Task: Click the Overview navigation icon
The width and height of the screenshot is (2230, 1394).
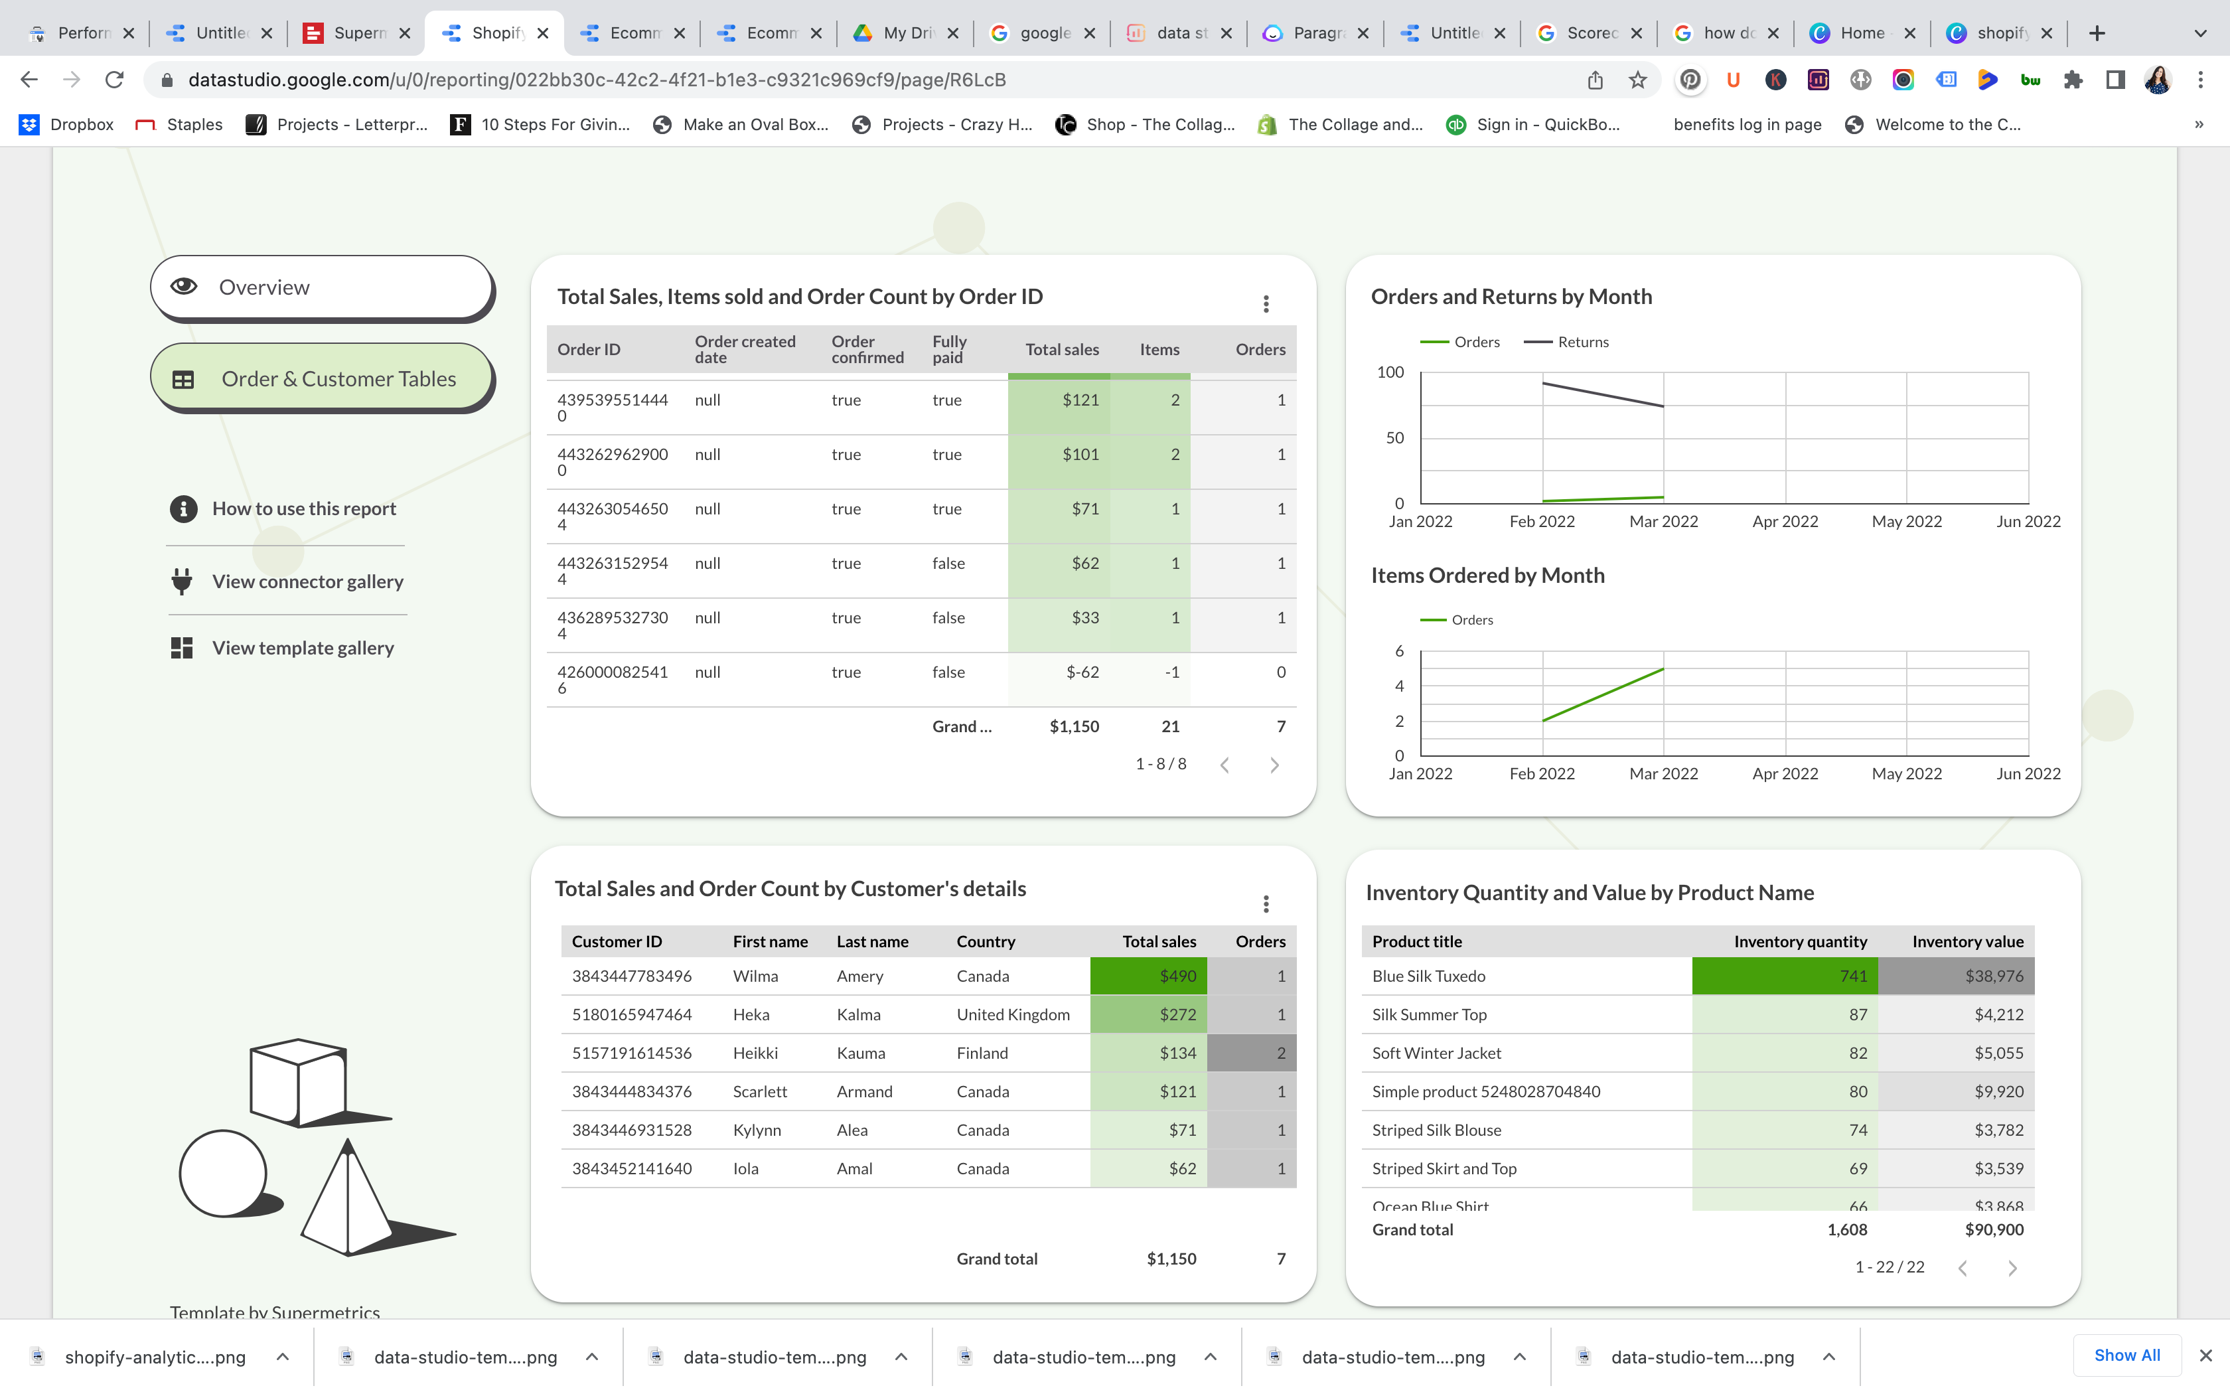Action: pos(185,286)
